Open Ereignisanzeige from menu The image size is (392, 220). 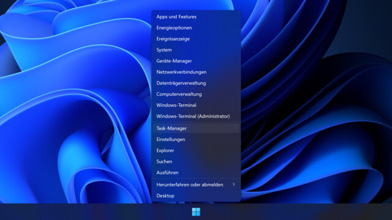coord(196,39)
